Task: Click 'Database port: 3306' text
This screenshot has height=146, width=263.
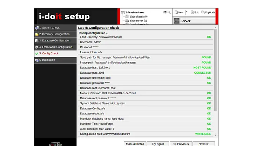Action: click(92, 73)
